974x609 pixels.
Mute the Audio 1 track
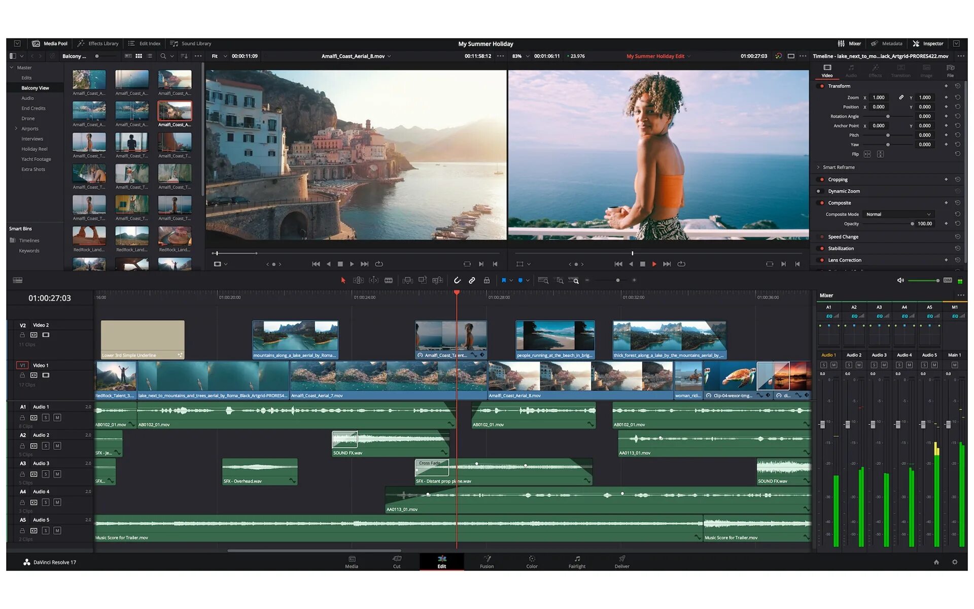[x=57, y=418]
